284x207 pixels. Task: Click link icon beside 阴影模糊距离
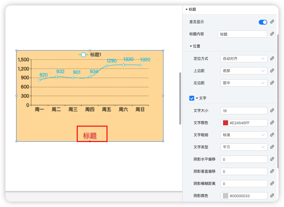click(272, 183)
